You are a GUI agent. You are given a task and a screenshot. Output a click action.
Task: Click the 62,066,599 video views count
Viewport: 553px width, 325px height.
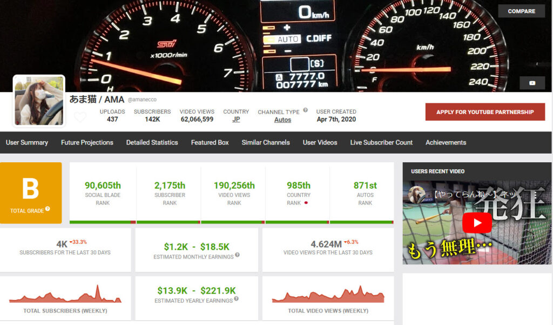click(x=197, y=120)
